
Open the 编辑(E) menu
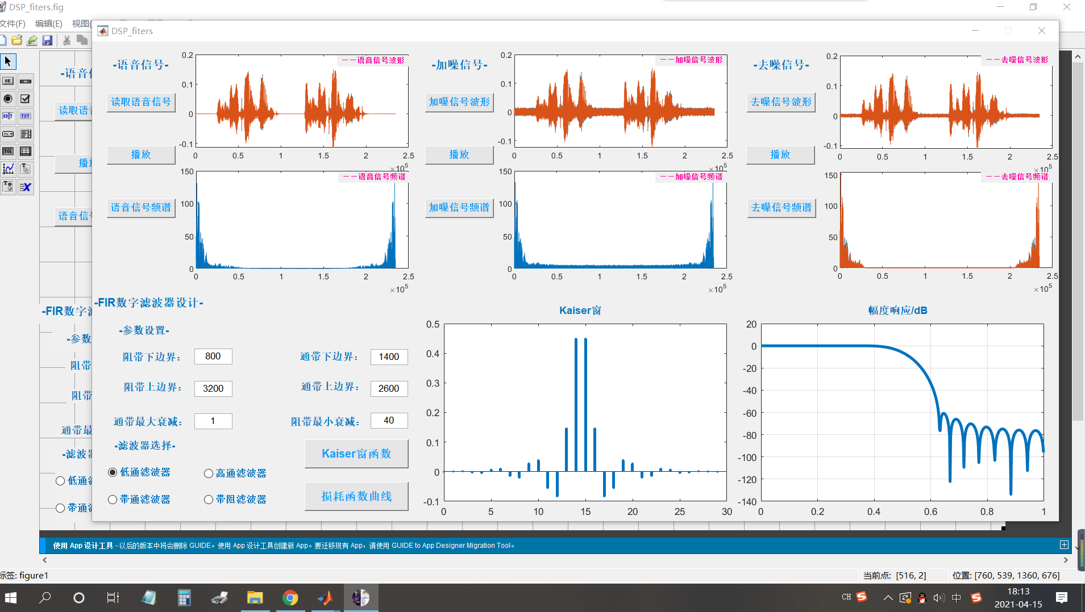click(48, 23)
